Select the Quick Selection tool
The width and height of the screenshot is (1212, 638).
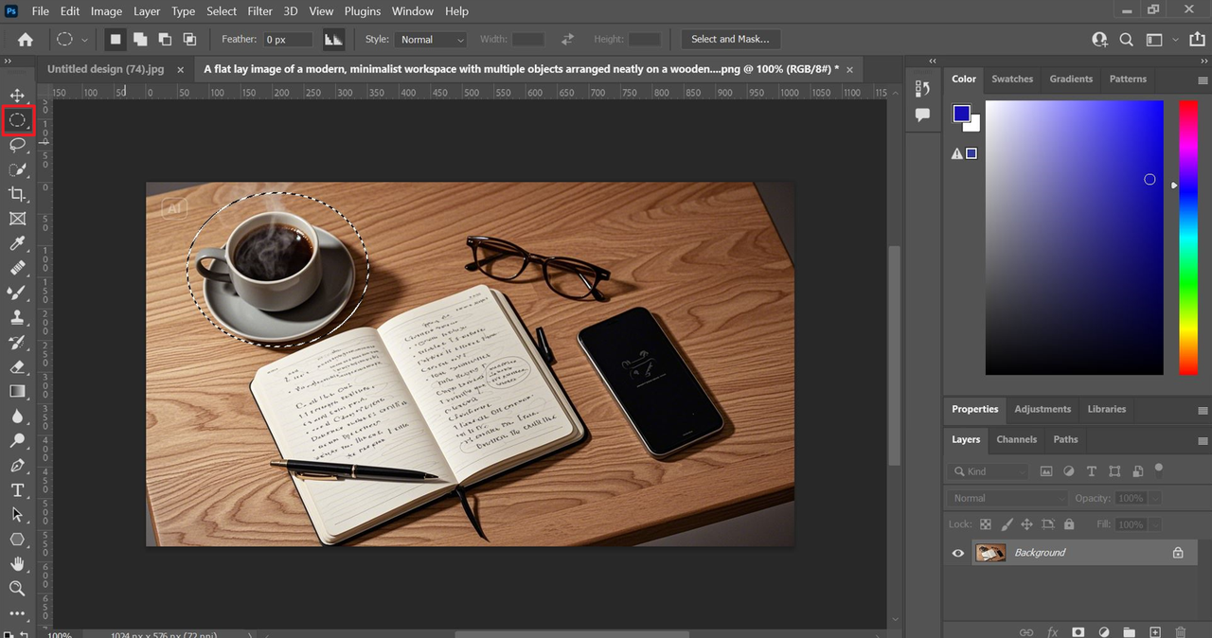tap(17, 169)
